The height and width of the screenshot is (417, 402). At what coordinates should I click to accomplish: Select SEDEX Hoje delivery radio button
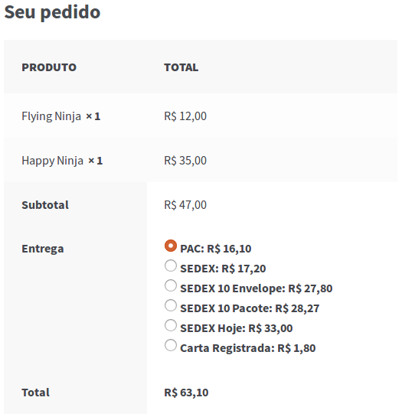(x=171, y=325)
